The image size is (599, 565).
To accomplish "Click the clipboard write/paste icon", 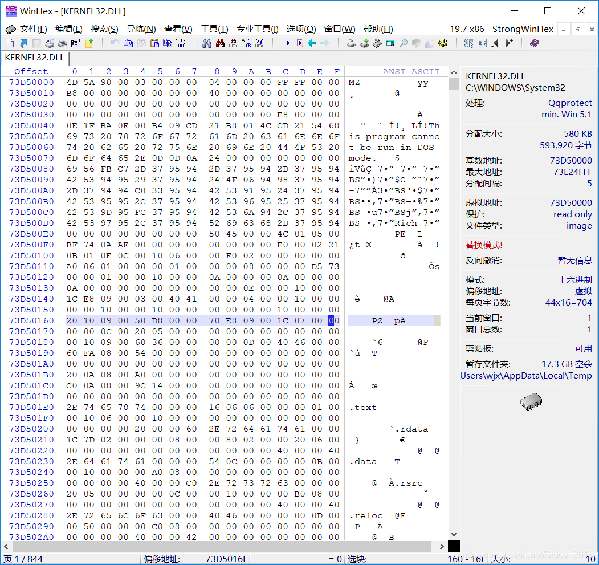I will point(154,43).
